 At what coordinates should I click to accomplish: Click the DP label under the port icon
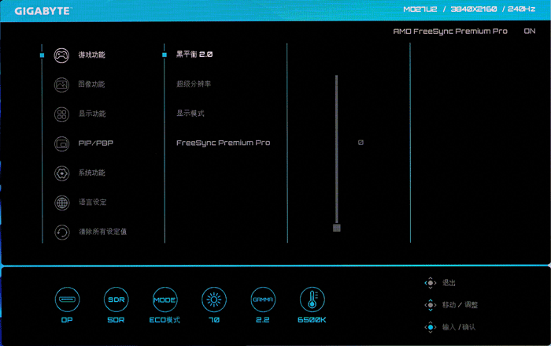click(67, 320)
